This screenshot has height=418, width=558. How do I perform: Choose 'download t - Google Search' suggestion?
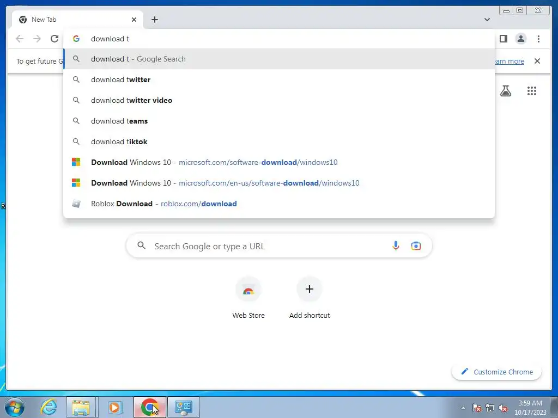279,59
